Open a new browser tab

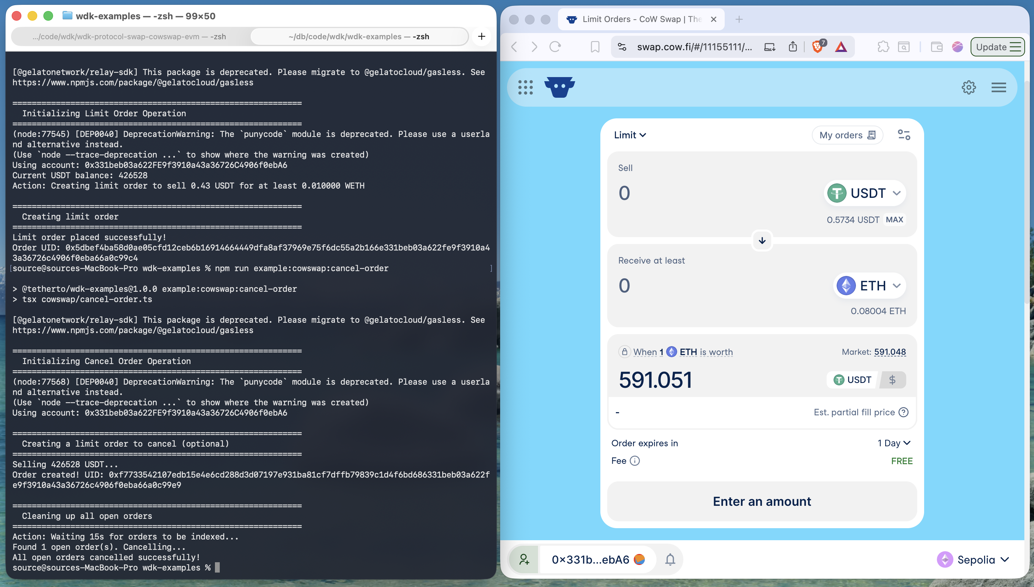pos(738,19)
